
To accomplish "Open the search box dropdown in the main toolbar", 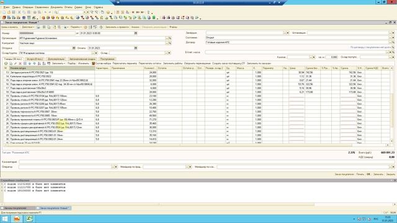I will pos(84,12).
